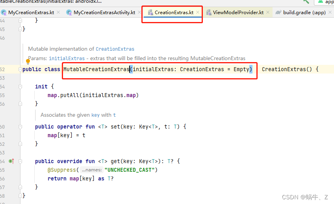Click the Kotlin icon on MyCreationExtrasActivity.kt tab

(69, 13)
